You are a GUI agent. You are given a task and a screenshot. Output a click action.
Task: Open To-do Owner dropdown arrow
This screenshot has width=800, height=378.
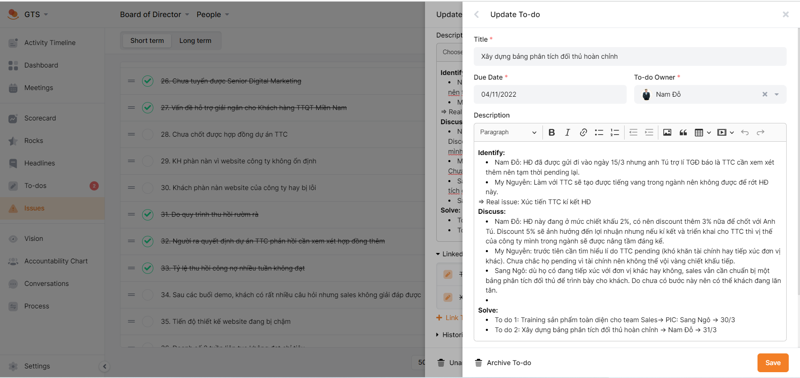(777, 95)
